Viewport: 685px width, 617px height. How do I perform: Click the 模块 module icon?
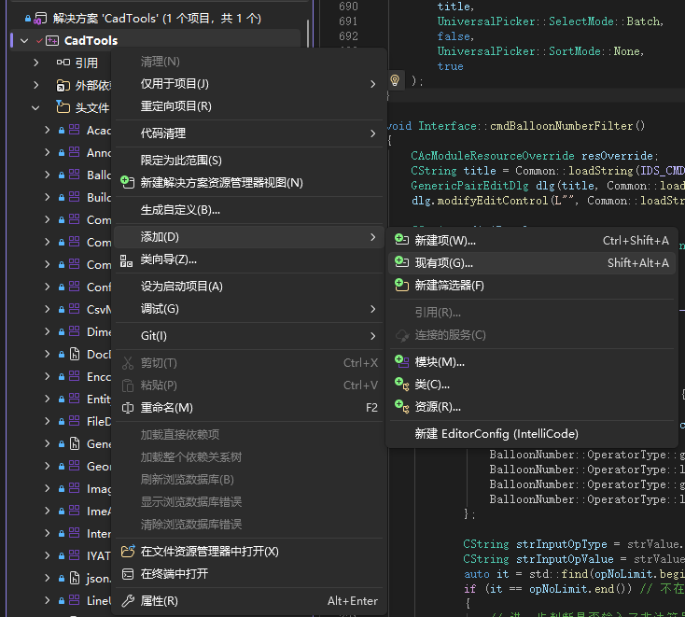pyautogui.click(x=401, y=361)
